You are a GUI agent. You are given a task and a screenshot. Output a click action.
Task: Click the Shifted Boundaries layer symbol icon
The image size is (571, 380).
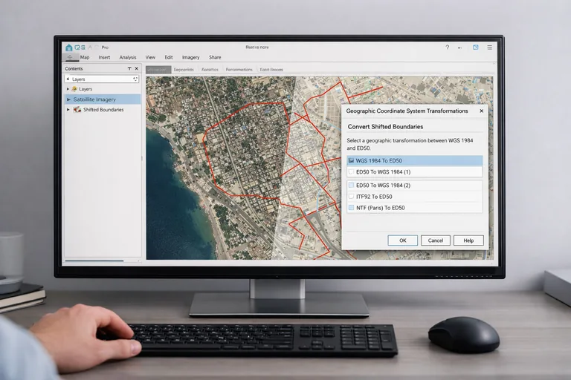coord(77,109)
